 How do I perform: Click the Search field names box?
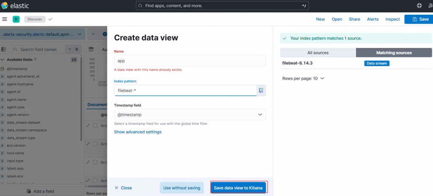[38, 50]
